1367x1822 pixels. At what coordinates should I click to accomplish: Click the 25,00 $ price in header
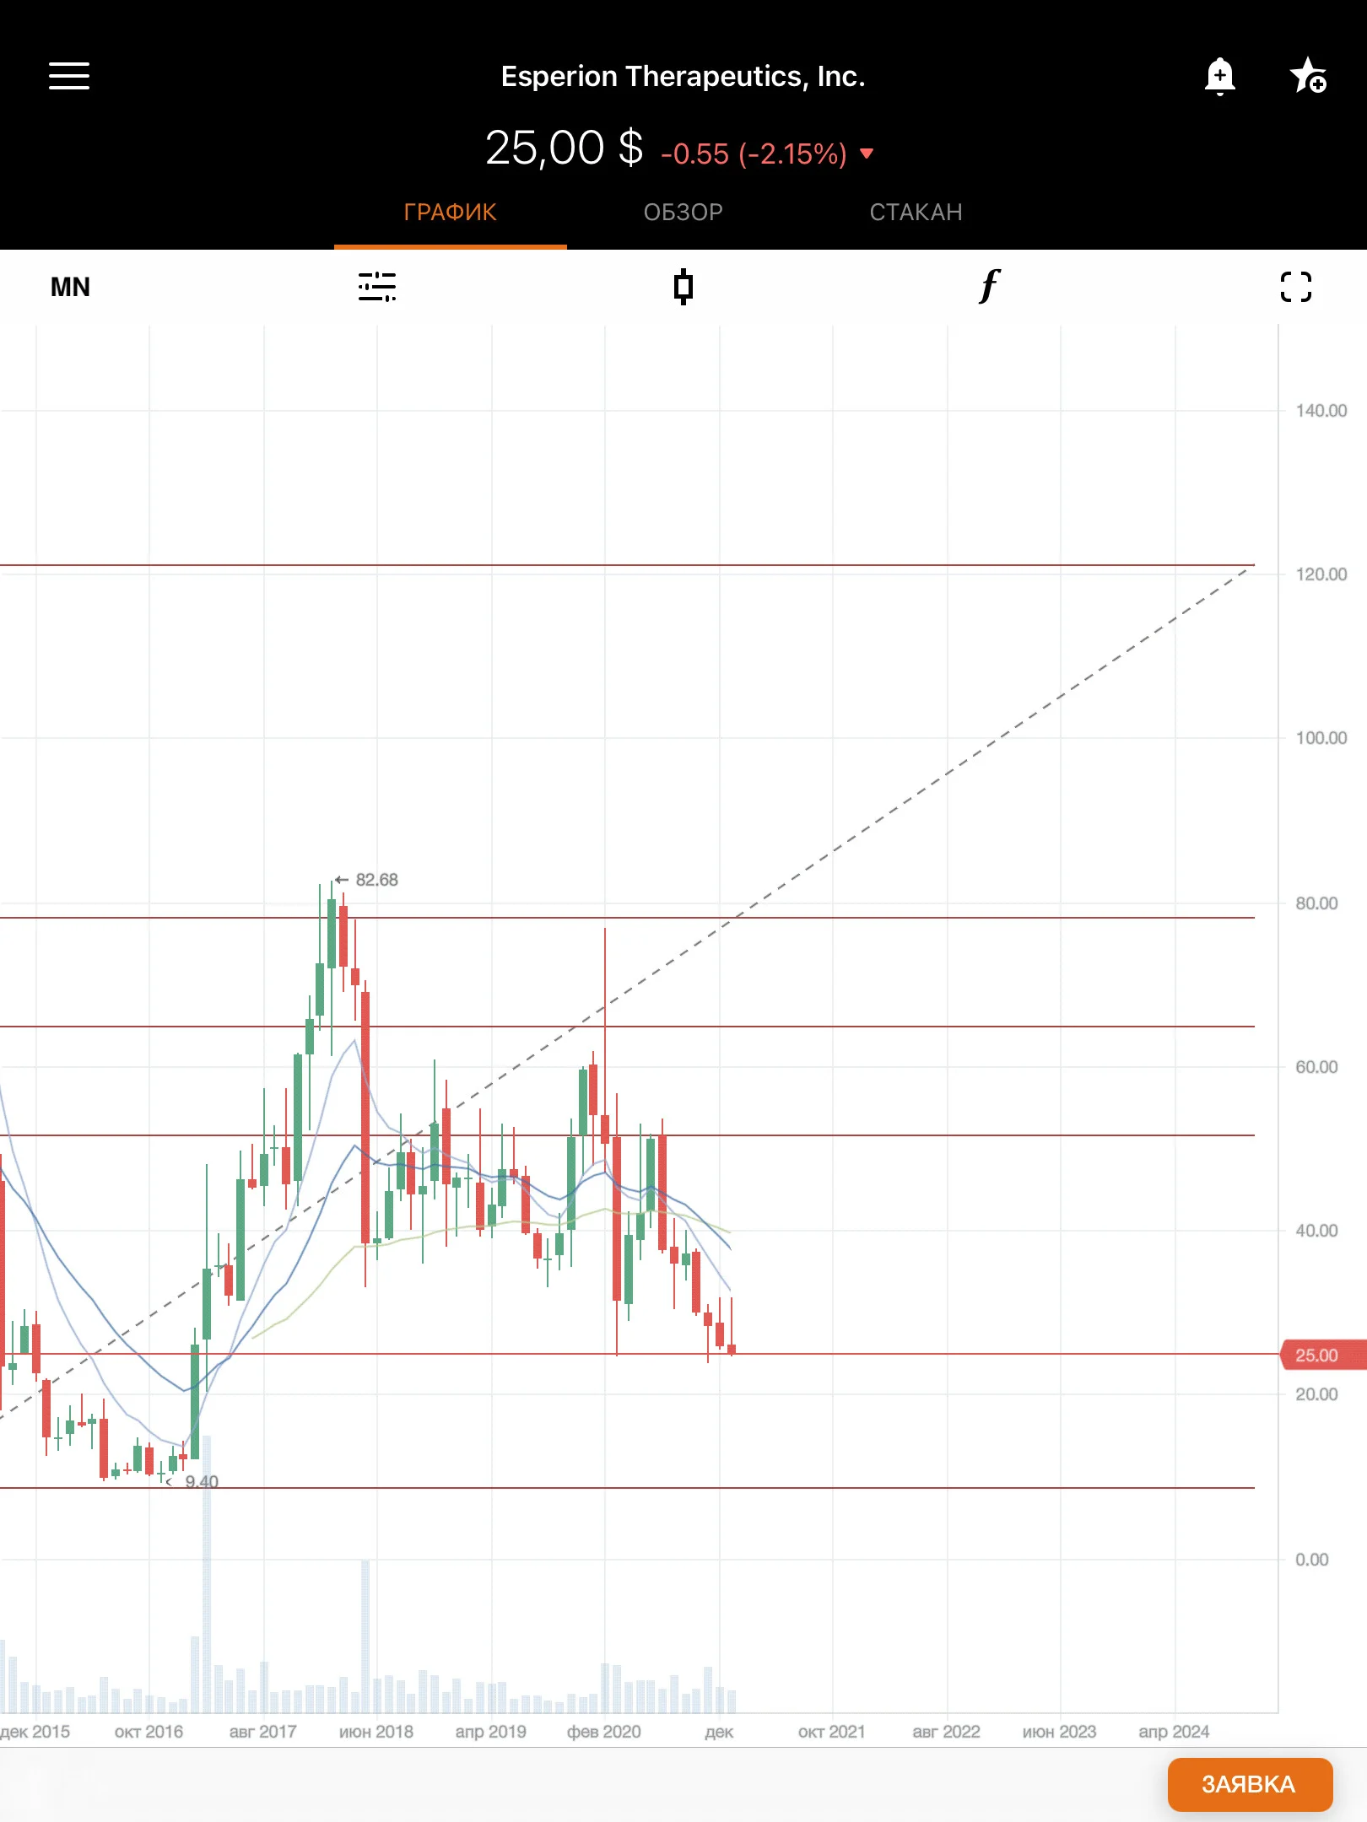click(x=564, y=148)
